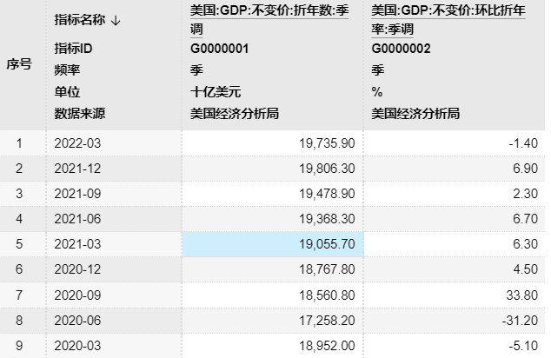The width and height of the screenshot is (551, 358).
Task: Click indicator ID G0000001
Action: [219, 49]
